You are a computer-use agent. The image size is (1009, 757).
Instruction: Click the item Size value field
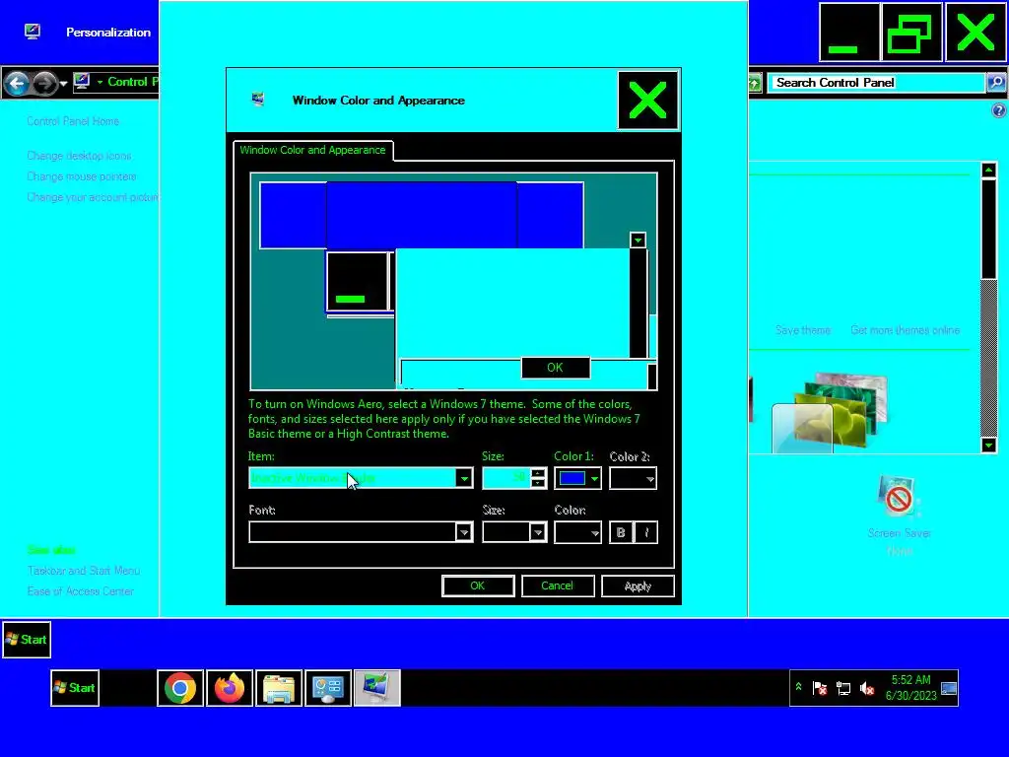[x=507, y=478]
